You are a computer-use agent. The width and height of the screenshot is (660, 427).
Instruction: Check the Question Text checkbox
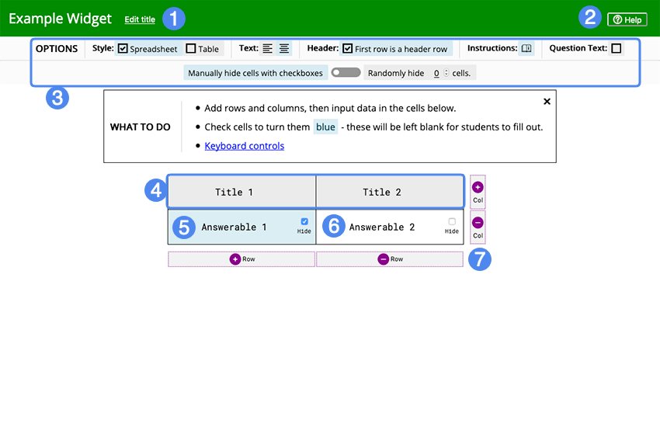coord(617,48)
